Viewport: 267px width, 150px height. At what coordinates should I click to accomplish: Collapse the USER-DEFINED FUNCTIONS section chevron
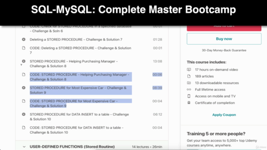point(24,147)
